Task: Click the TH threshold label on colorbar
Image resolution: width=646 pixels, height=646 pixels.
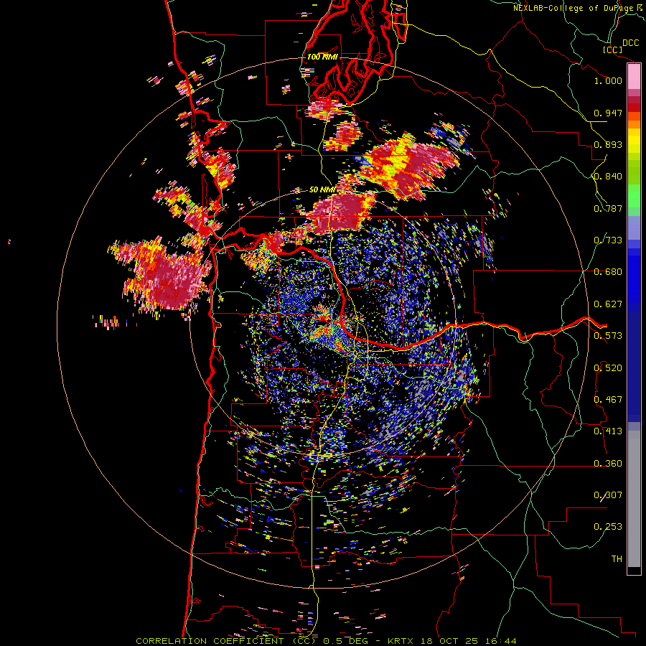Action: click(617, 559)
